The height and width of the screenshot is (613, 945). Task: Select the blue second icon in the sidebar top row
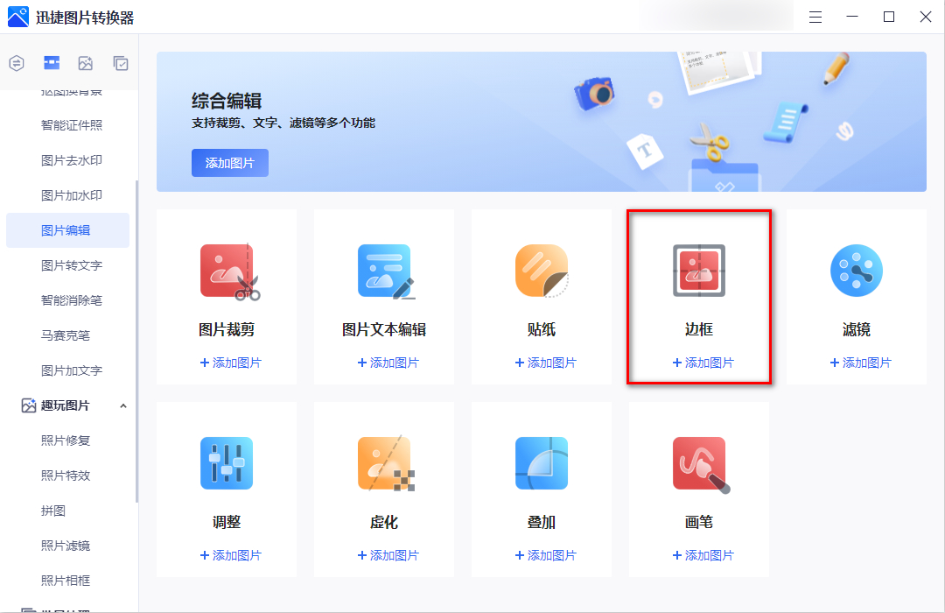52,63
